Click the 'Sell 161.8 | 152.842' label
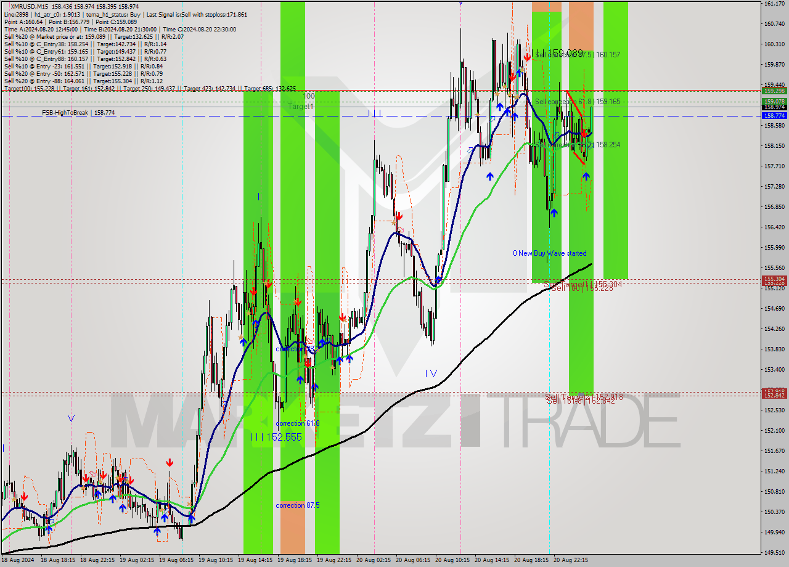The height and width of the screenshot is (567, 789). [581, 401]
